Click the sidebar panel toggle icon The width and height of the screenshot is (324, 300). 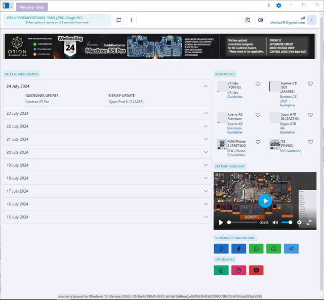(x=6, y=6)
